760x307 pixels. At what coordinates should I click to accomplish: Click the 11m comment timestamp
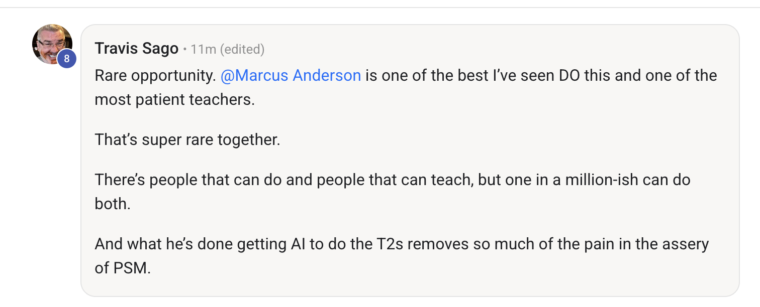click(x=203, y=49)
